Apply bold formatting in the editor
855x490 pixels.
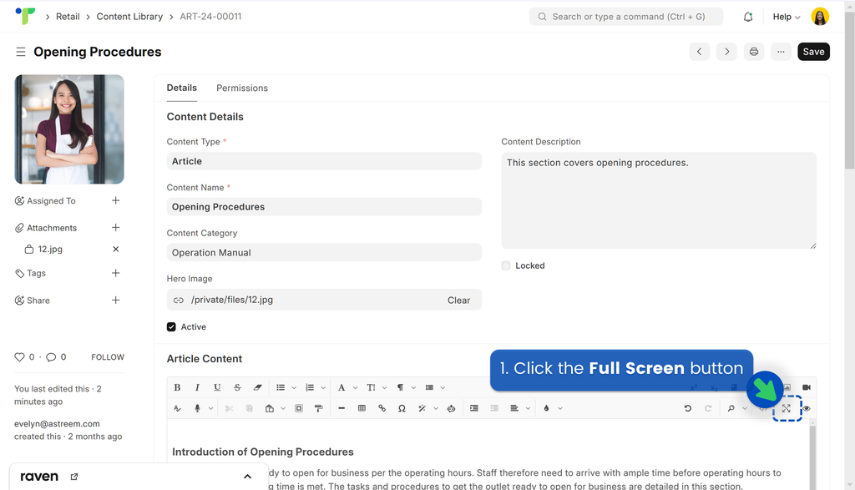click(177, 387)
